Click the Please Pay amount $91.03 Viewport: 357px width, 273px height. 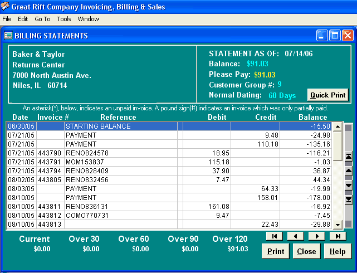265,75
